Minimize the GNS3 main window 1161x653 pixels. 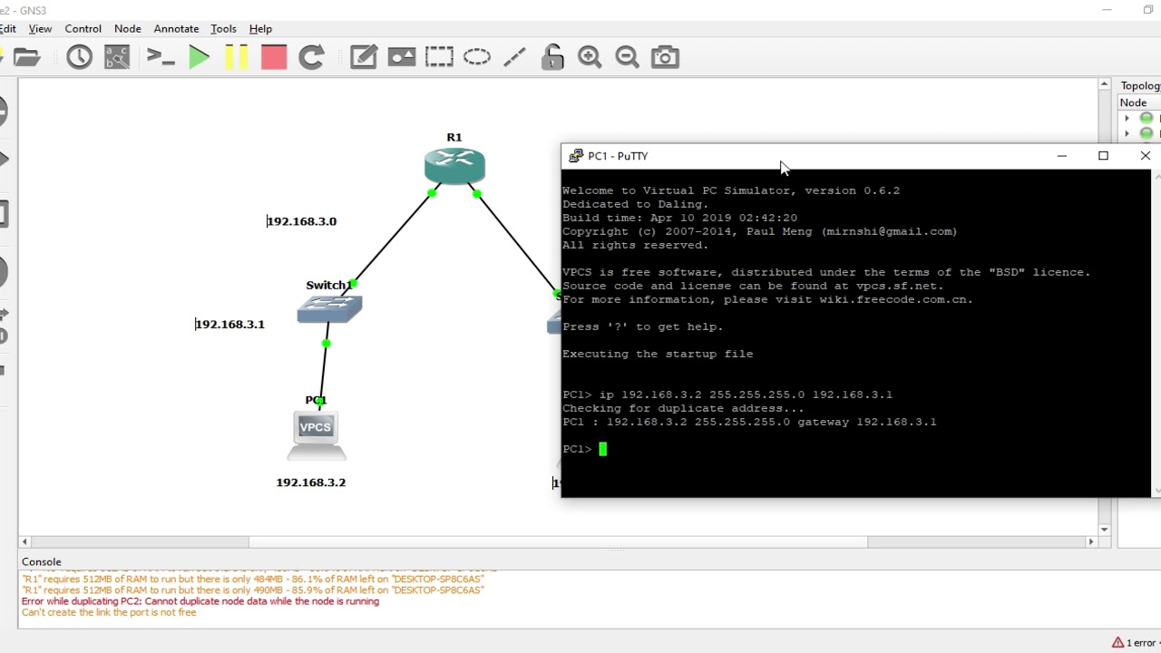click(x=1107, y=10)
